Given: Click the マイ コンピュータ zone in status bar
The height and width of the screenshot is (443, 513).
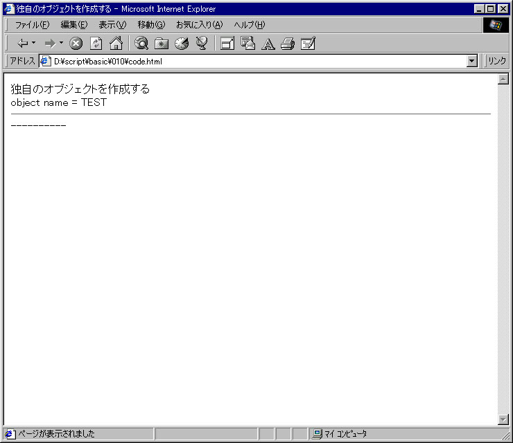Looking at the screenshot, I should (345, 434).
